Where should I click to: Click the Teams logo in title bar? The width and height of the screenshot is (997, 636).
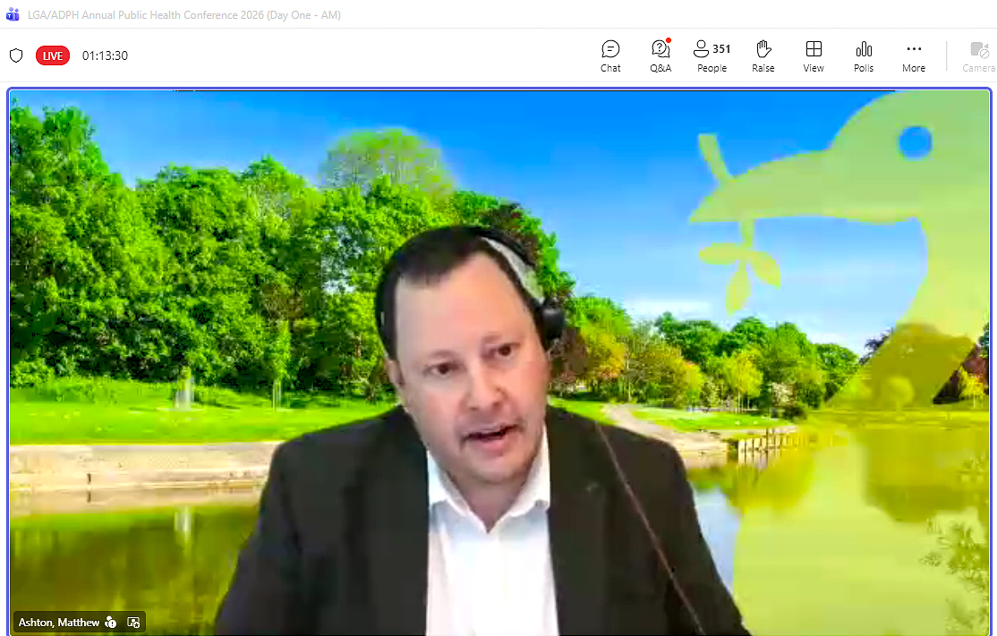coord(13,15)
